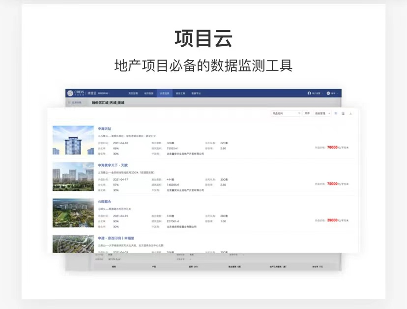Click the download icon at toolbar right

point(350,113)
